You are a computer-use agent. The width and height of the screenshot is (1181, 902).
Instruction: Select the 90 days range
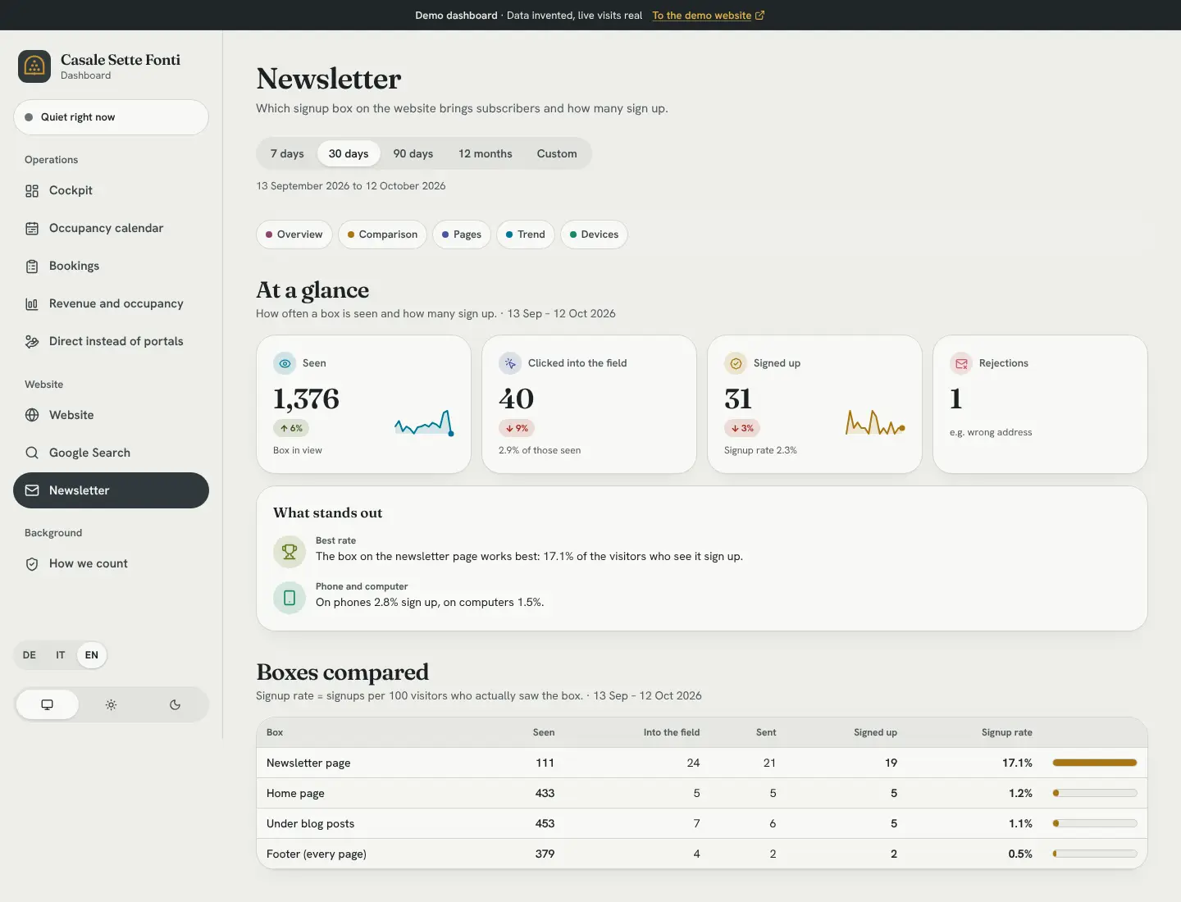(x=413, y=153)
